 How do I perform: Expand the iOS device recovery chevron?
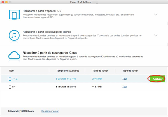[x=156, y=14]
